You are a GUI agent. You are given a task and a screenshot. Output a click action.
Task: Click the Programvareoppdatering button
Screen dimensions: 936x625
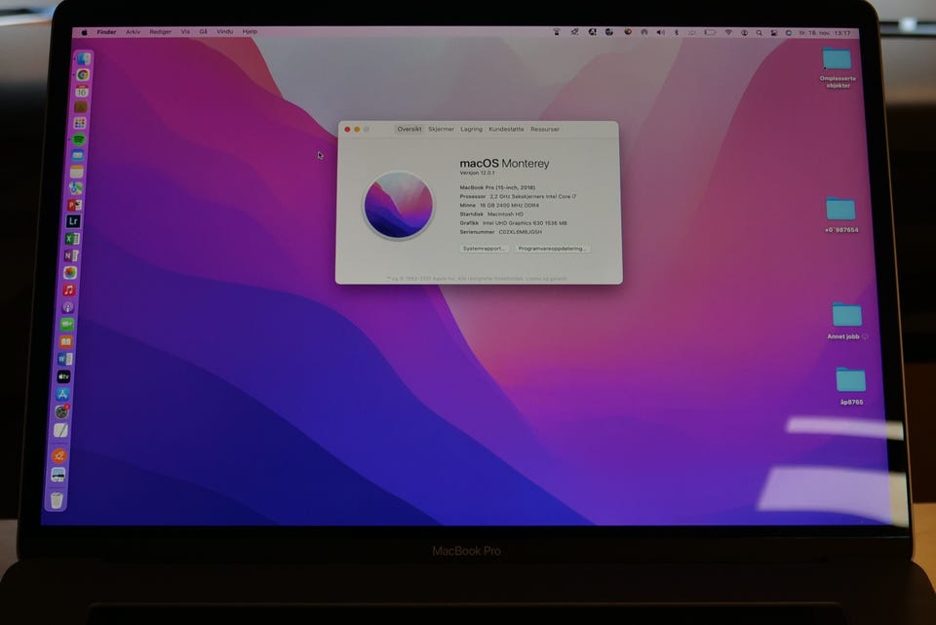coord(552,249)
